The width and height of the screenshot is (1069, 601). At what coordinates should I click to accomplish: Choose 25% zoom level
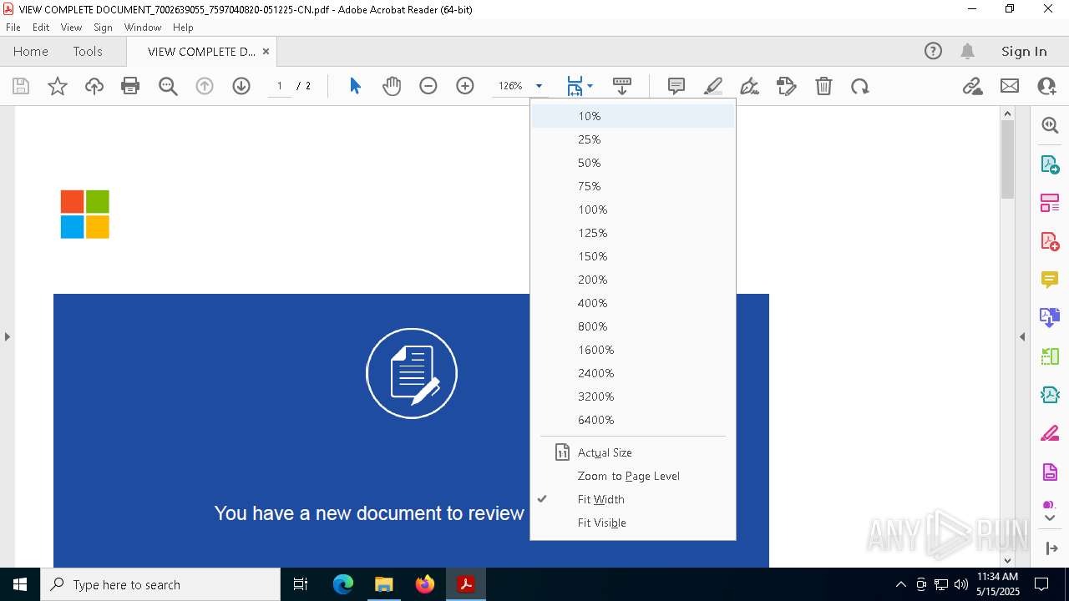pos(633,139)
